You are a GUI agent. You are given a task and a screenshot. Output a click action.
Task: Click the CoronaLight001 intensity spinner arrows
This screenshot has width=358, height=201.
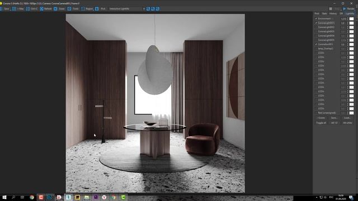348,23
